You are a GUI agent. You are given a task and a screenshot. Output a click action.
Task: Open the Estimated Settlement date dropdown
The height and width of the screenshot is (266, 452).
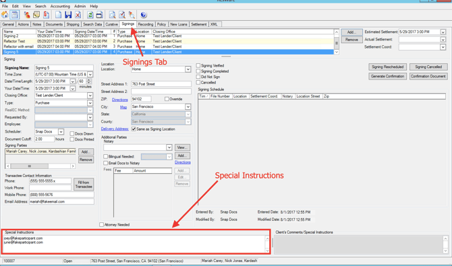[x=443, y=32]
